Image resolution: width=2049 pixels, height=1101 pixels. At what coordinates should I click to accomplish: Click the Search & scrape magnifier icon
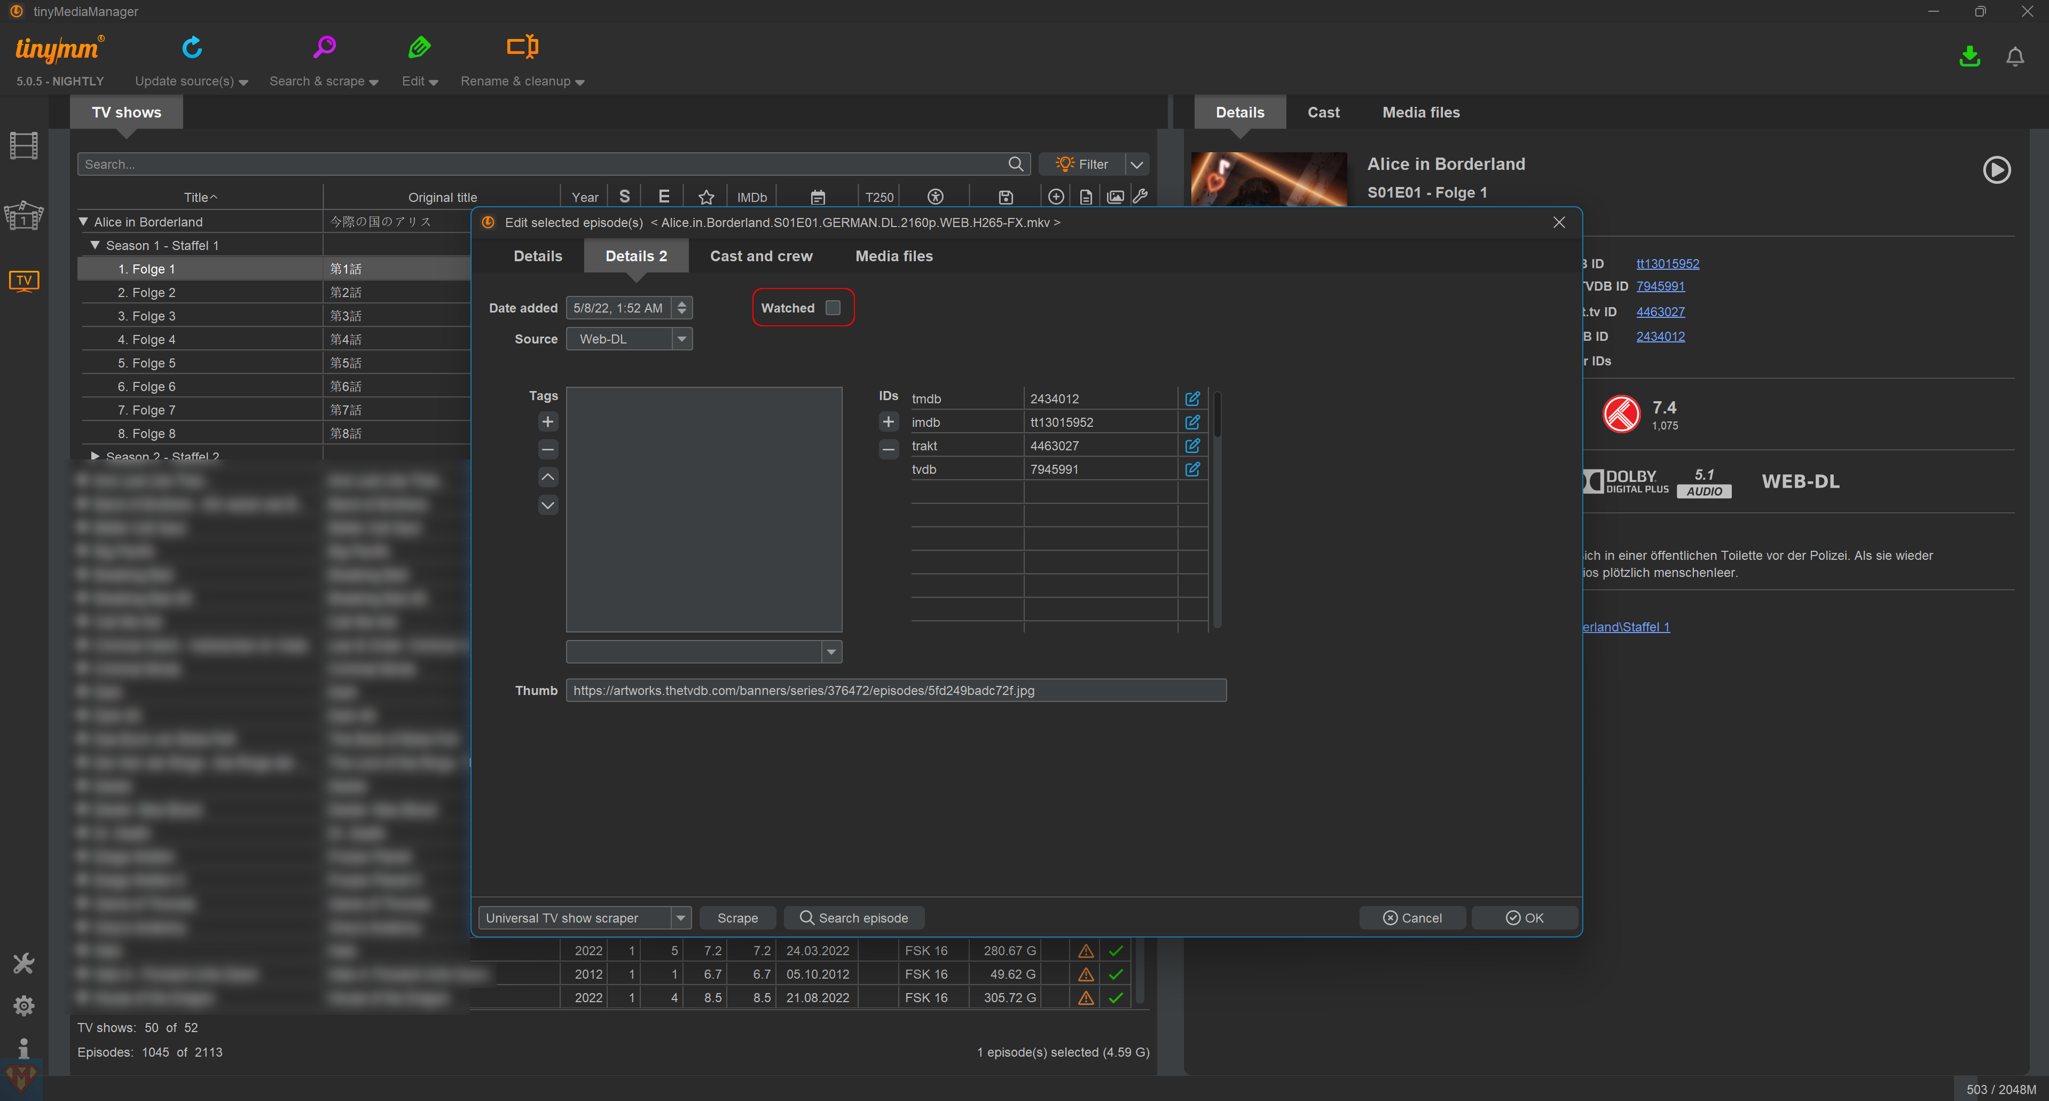(x=324, y=48)
